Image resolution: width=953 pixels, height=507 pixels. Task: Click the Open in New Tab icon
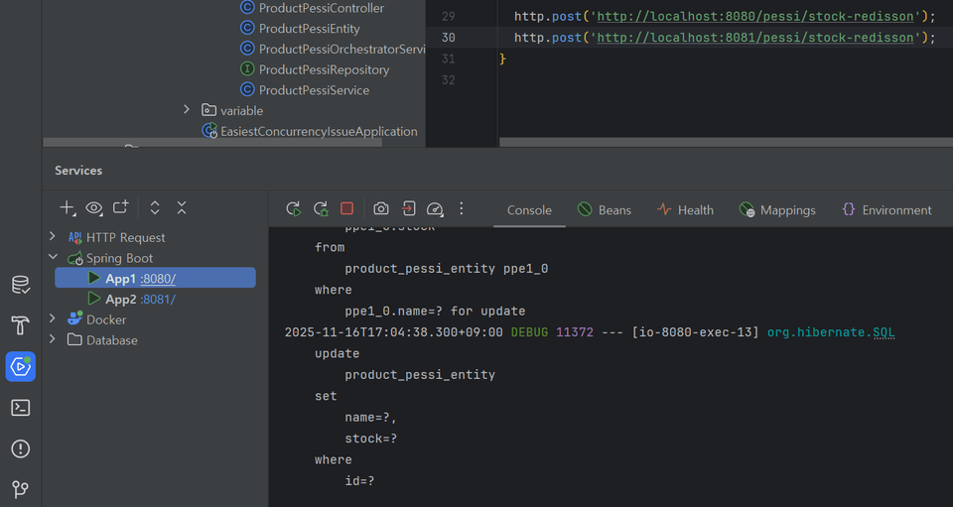(x=121, y=207)
